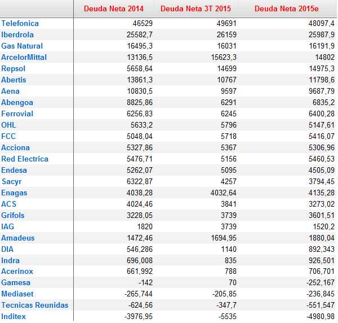Open the Enagas company link
Viewport: 338px width, 323px height.
pyautogui.click(x=14, y=193)
